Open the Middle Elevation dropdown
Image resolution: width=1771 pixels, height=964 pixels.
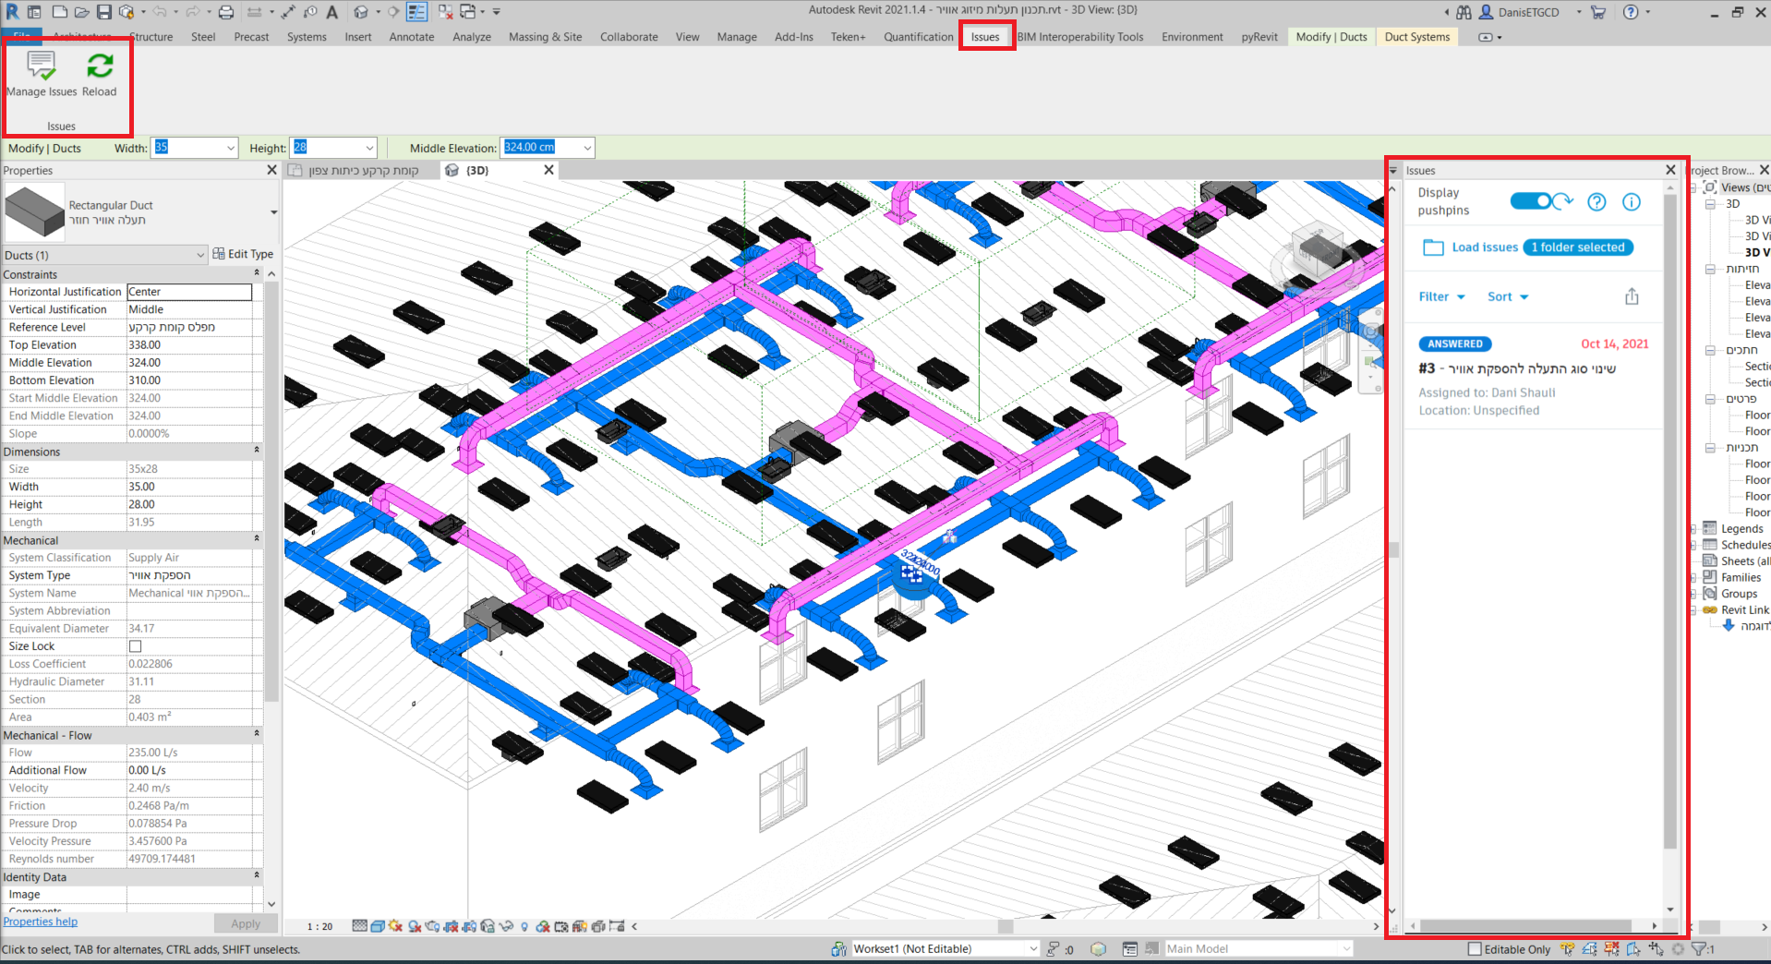tap(586, 148)
